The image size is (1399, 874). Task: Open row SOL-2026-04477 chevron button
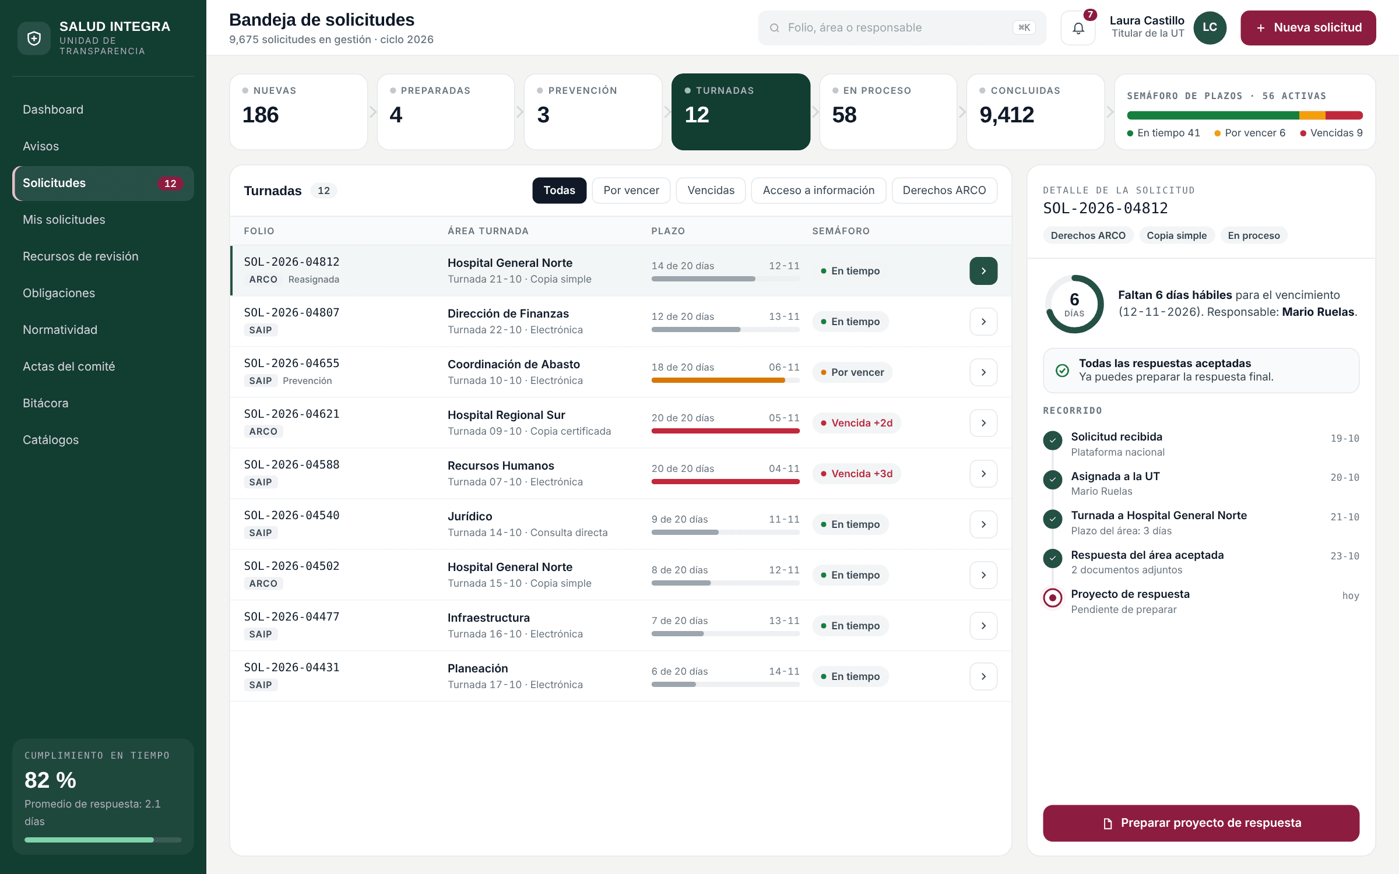pos(983,626)
